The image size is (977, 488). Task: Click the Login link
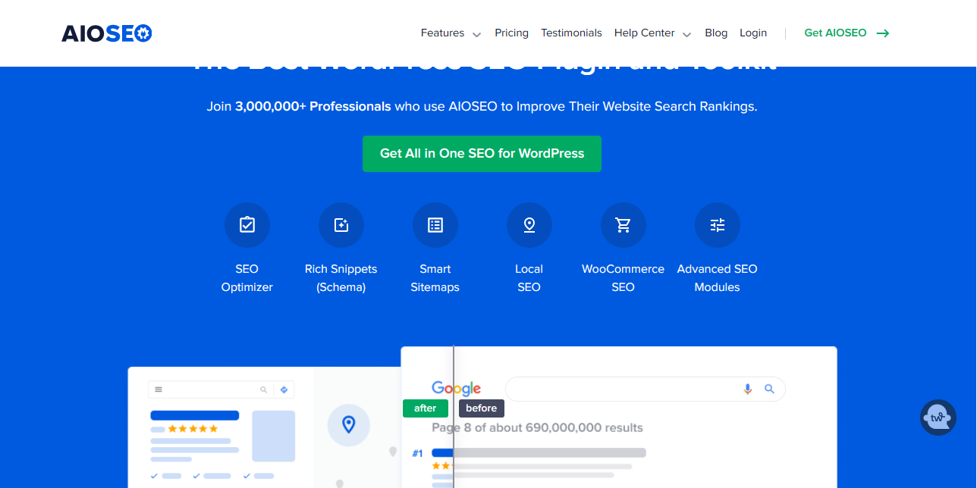click(x=753, y=33)
